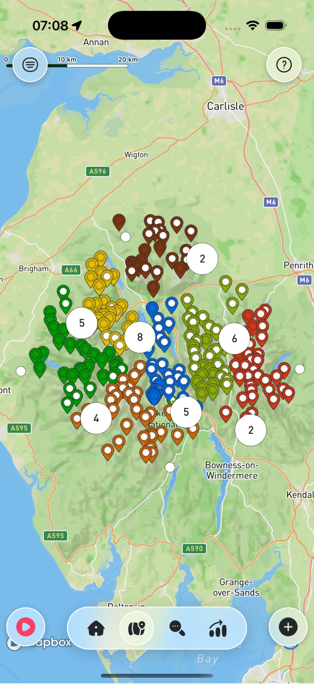Expand the cluster of 6 markers
This screenshot has width=314, height=684.
(x=234, y=339)
